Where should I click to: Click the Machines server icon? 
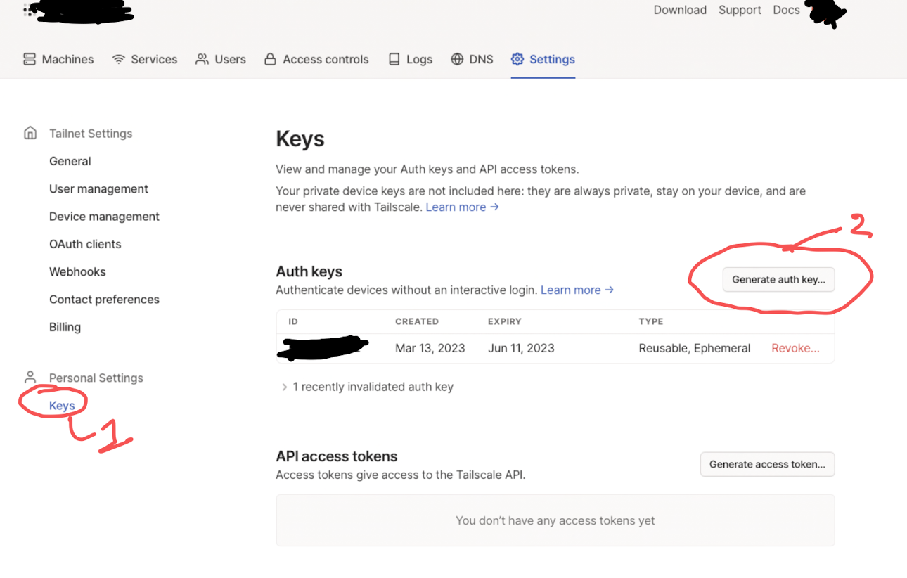click(30, 59)
